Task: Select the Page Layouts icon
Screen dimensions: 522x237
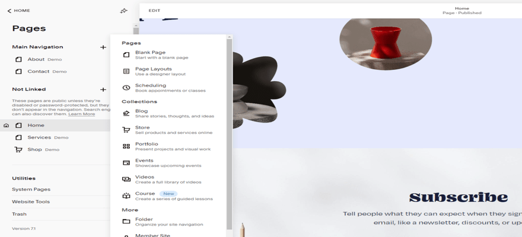Action: [x=126, y=71]
